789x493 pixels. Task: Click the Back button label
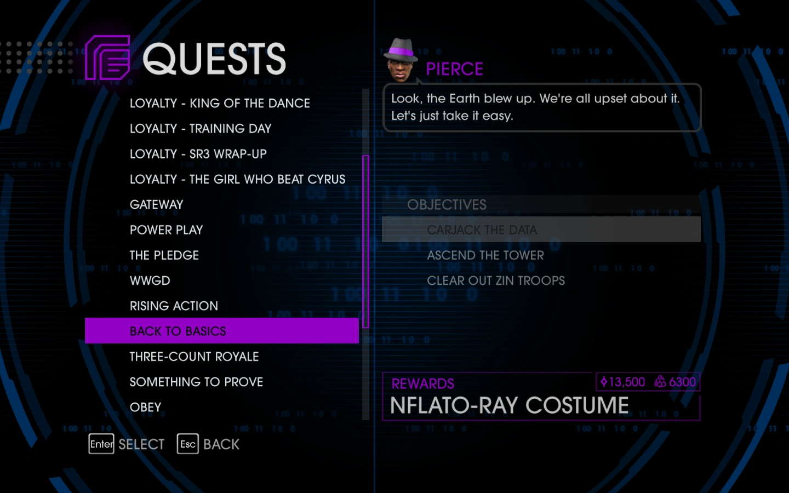[221, 444]
